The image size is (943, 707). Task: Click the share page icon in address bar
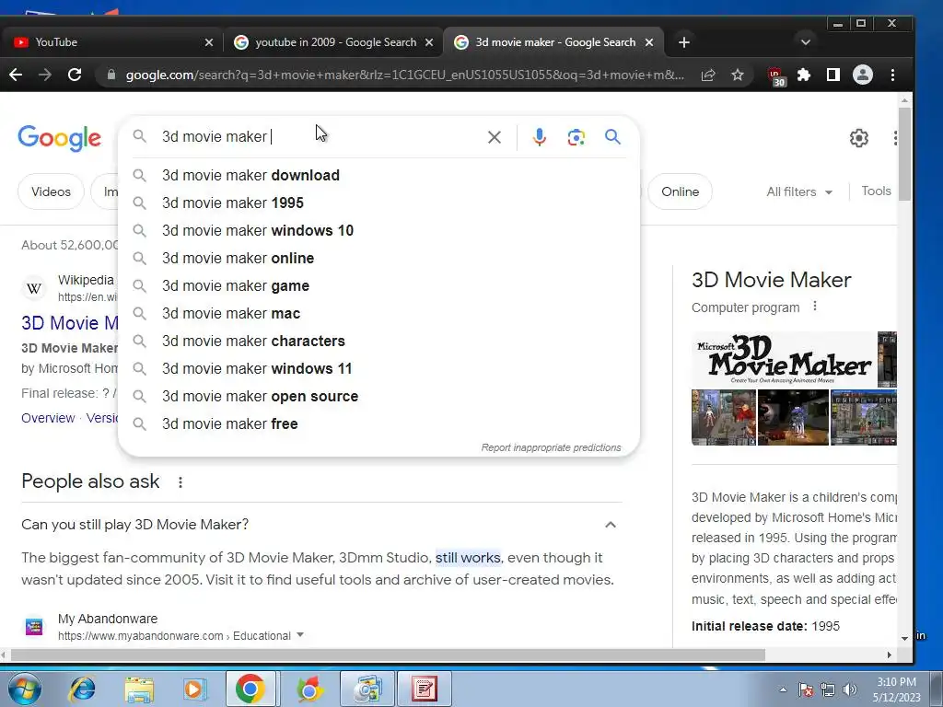[708, 75]
